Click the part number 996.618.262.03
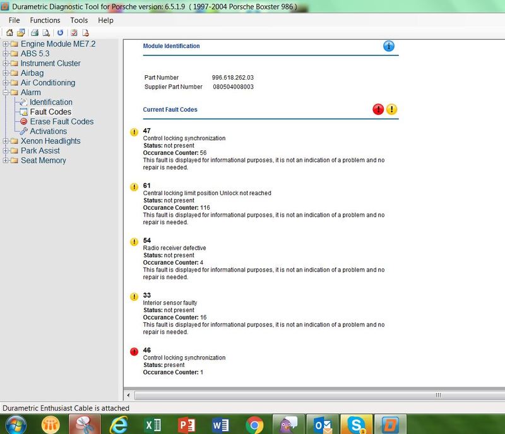The width and height of the screenshot is (505, 434). tap(232, 78)
